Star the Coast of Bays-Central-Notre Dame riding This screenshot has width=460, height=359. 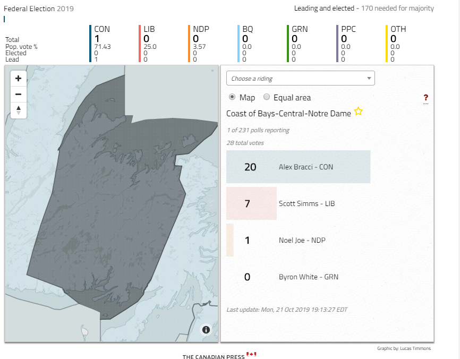point(358,112)
